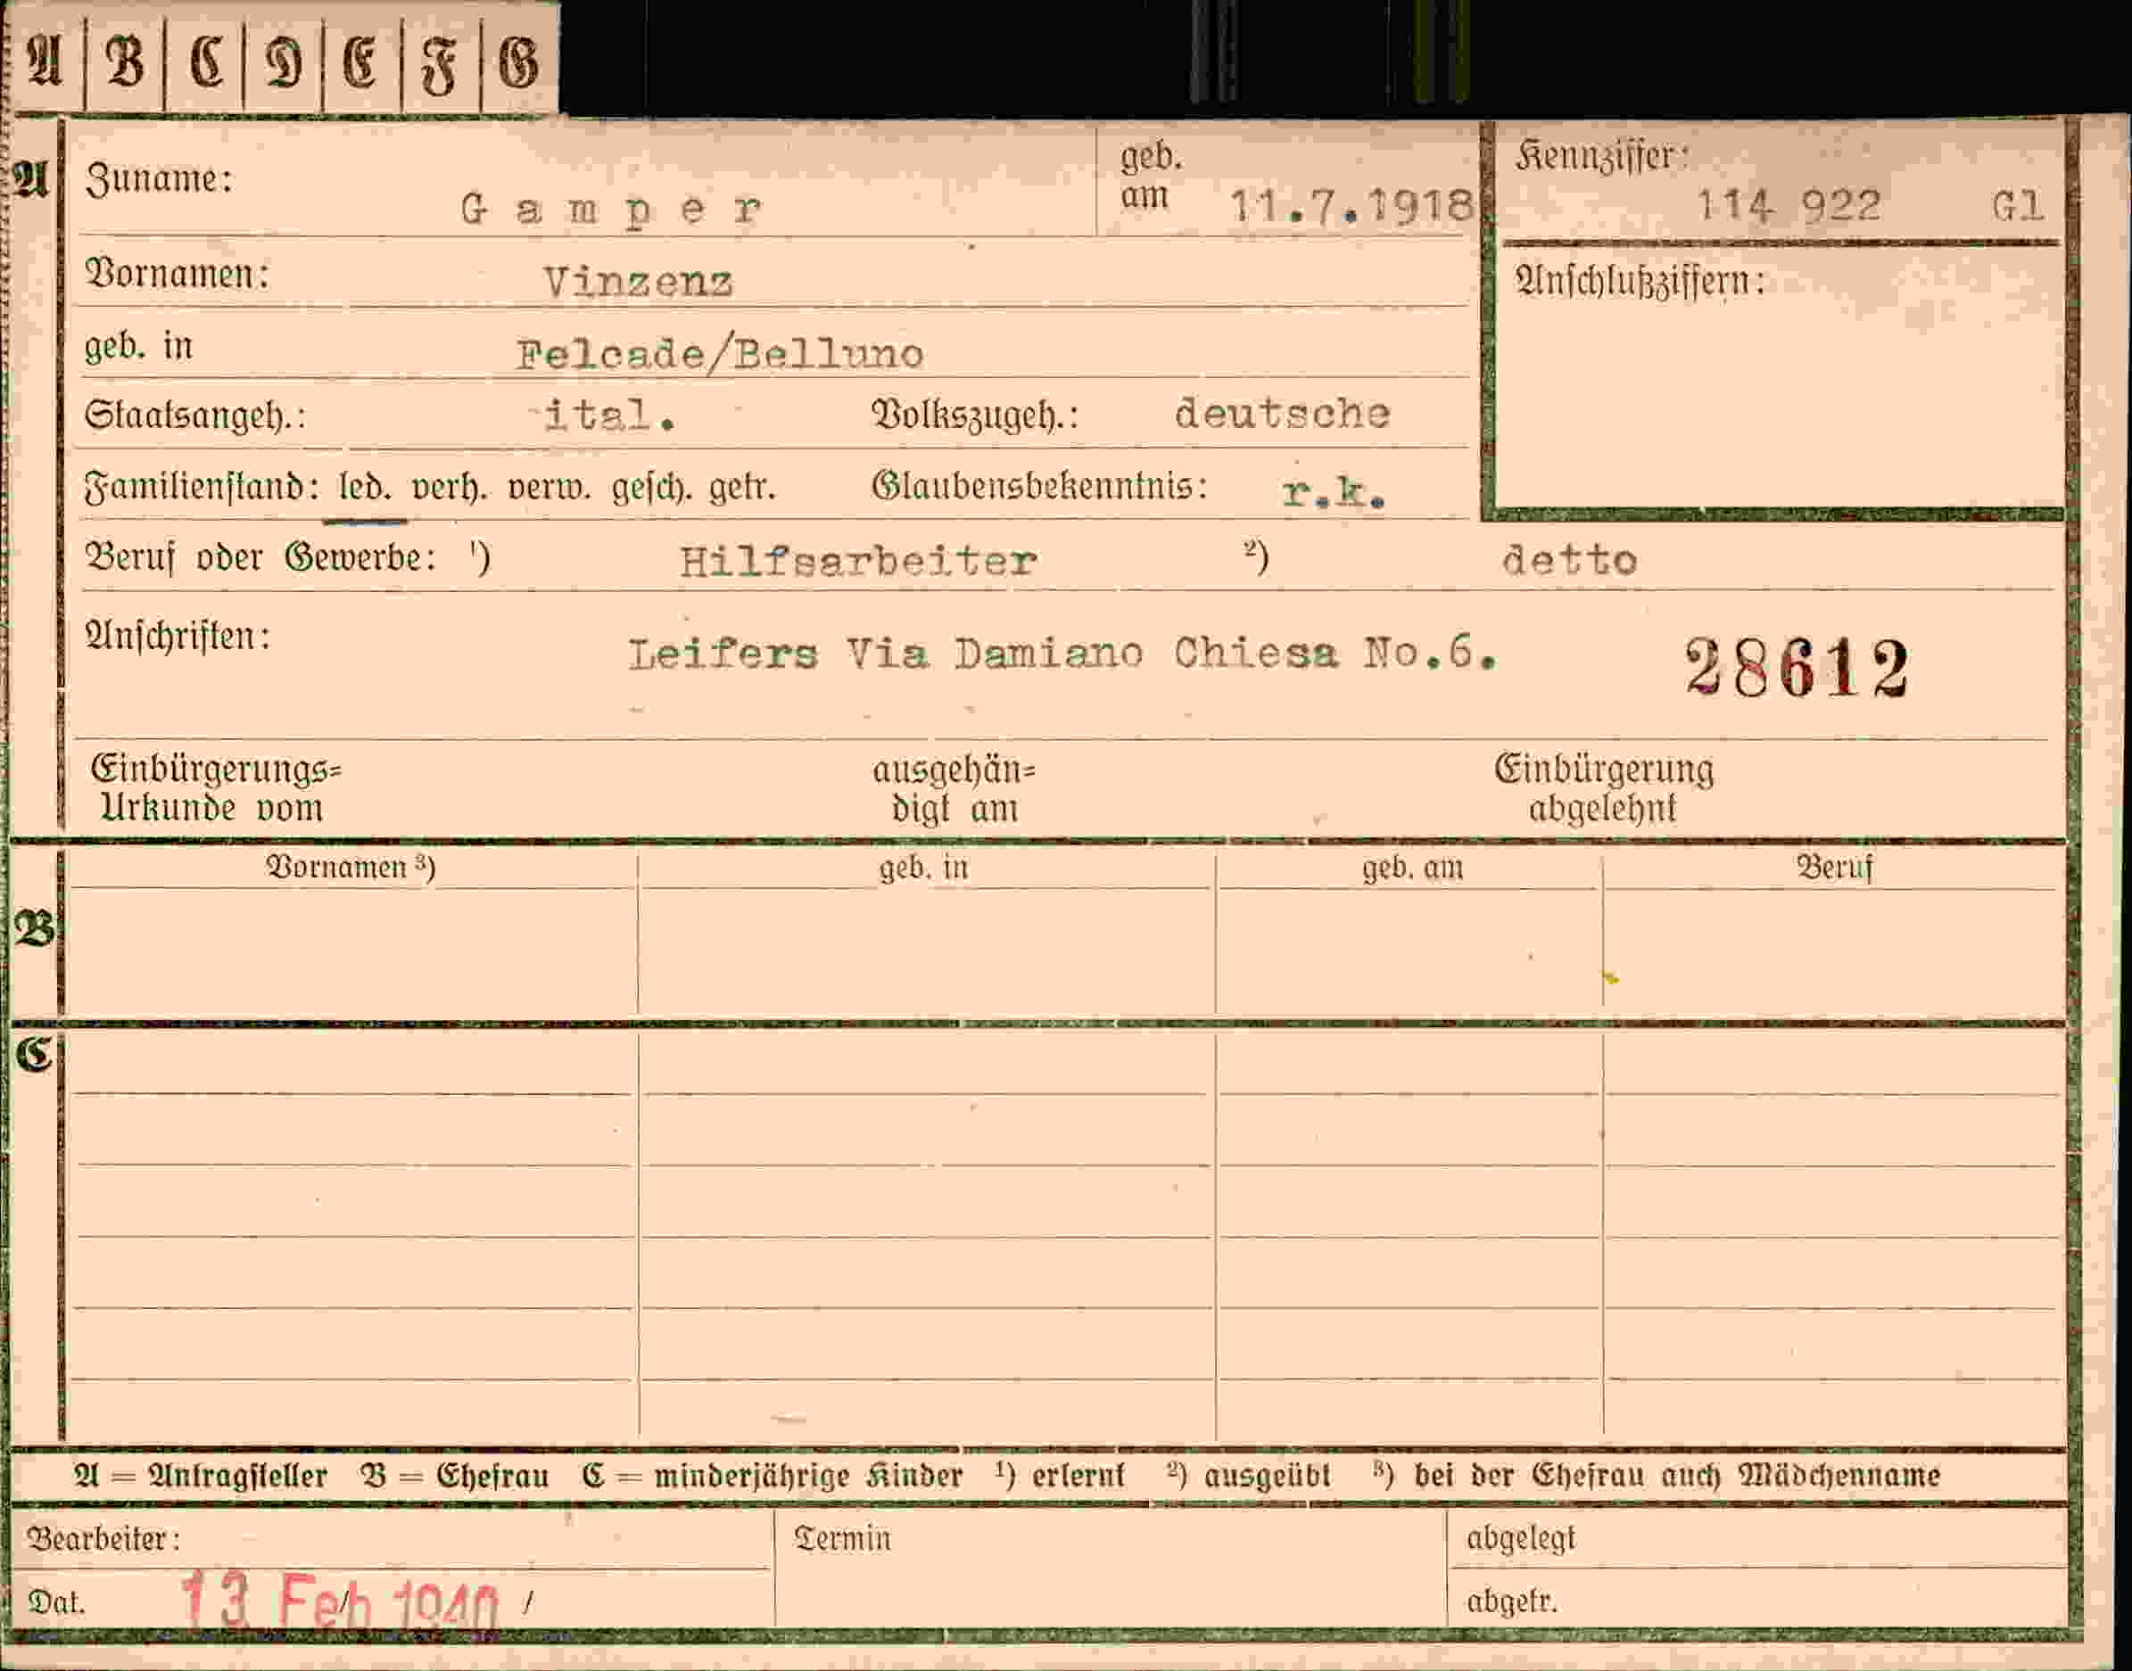Click the 'geb. in' column header
Viewport: 2132px width, 1671px height.
(x=924, y=868)
